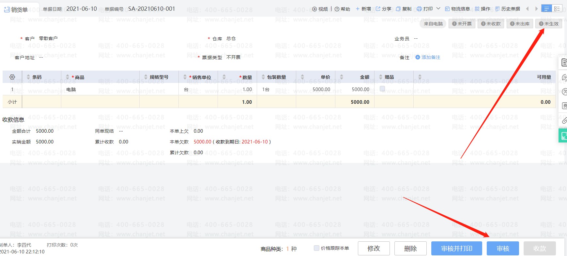View 历史单据 history documents
567x256 pixels.
point(508,9)
